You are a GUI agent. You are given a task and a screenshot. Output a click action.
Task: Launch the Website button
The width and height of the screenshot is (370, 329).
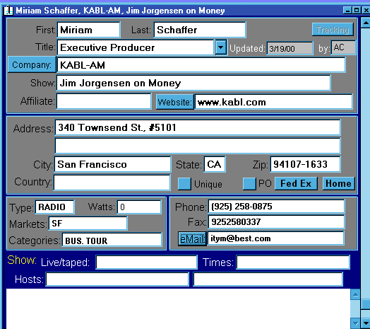tap(174, 102)
